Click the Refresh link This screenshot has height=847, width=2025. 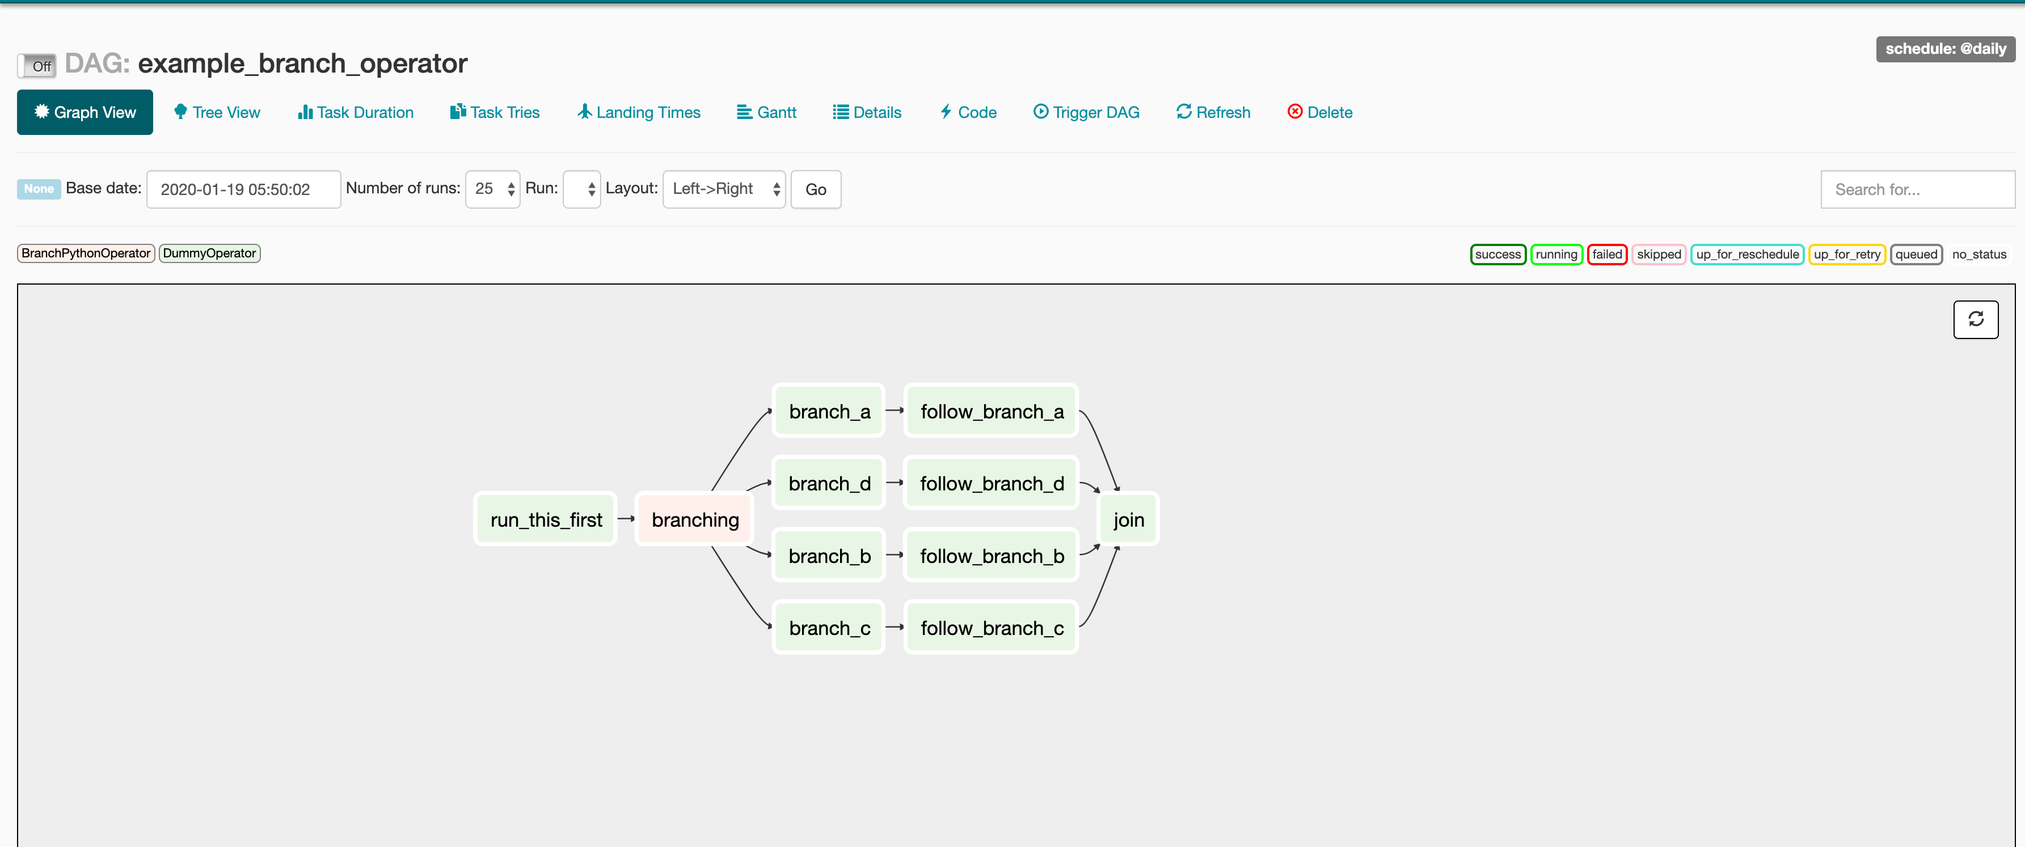(1213, 112)
